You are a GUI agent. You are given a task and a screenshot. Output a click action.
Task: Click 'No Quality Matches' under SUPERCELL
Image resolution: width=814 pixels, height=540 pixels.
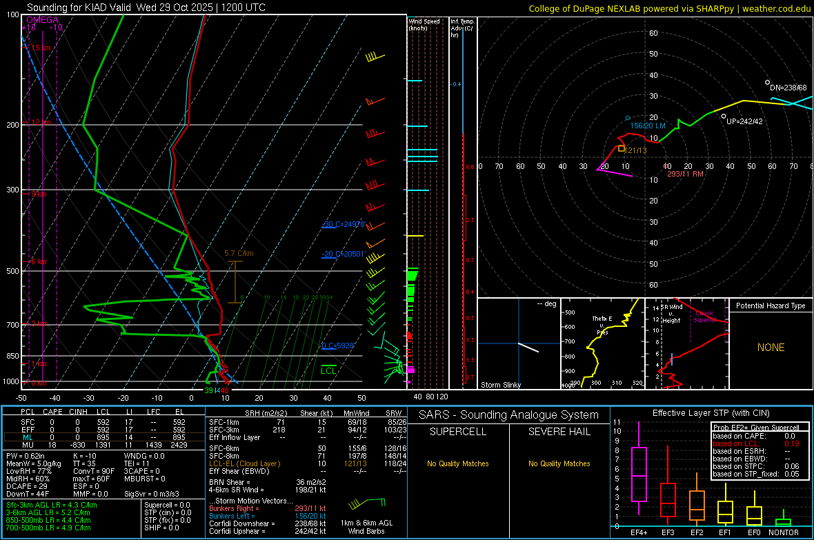tap(458, 463)
